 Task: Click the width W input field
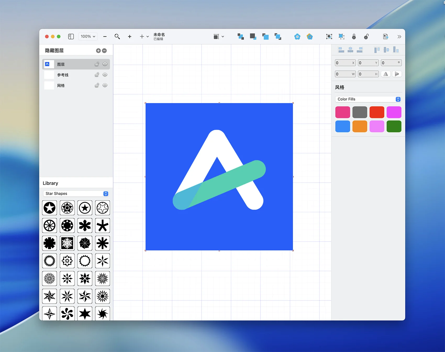(x=345, y=74)
